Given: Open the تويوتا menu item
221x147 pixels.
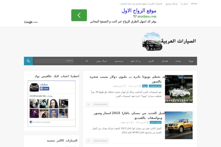Looking at the screenshot, I should point(191,61).
